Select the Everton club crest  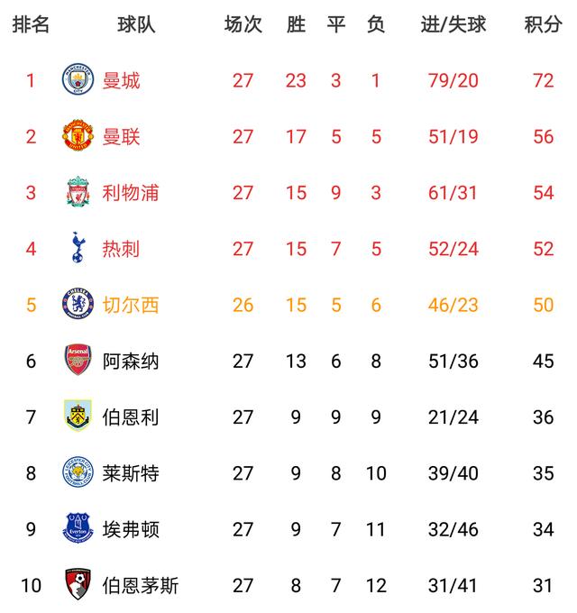(x=77, y=528)
